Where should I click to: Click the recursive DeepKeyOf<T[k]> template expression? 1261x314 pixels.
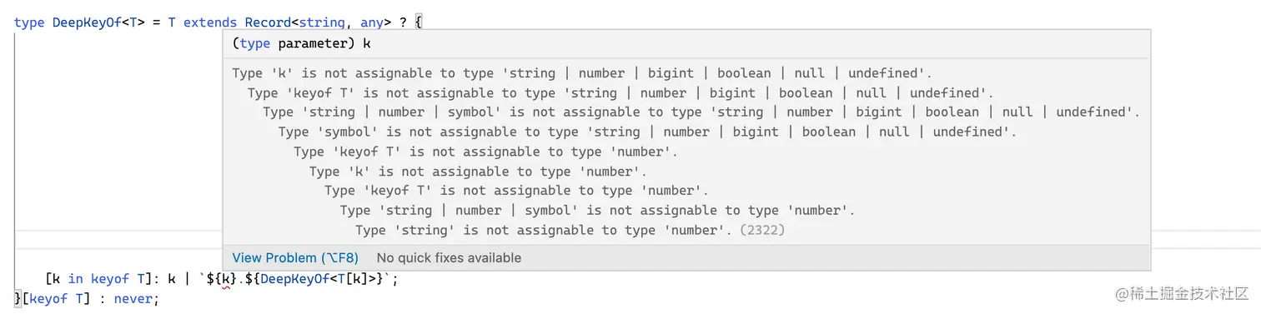(314, 279)
